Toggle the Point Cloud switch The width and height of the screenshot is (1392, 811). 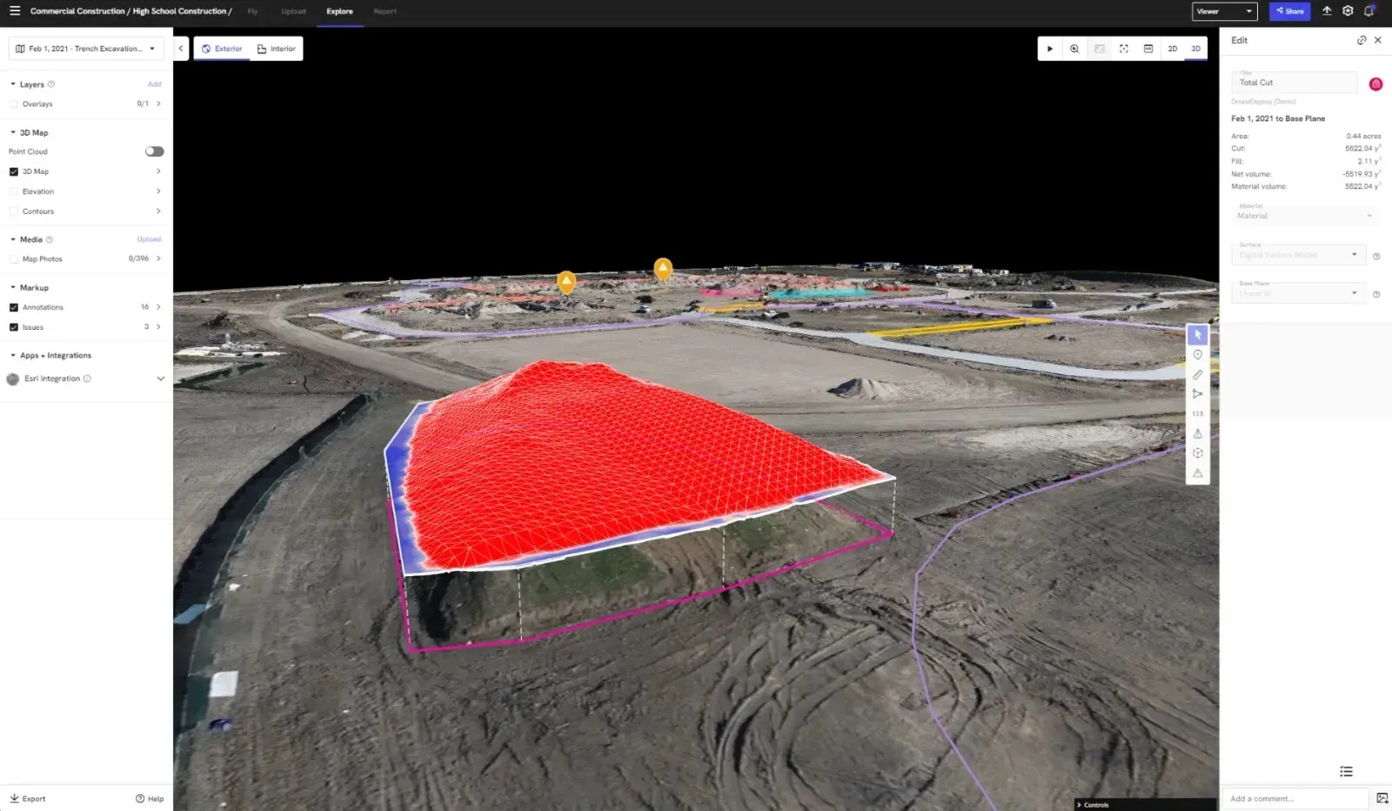click(x=154, y=151)
